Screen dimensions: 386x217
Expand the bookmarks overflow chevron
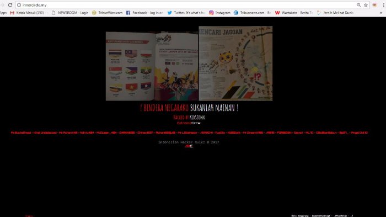(x=381, y=13)
